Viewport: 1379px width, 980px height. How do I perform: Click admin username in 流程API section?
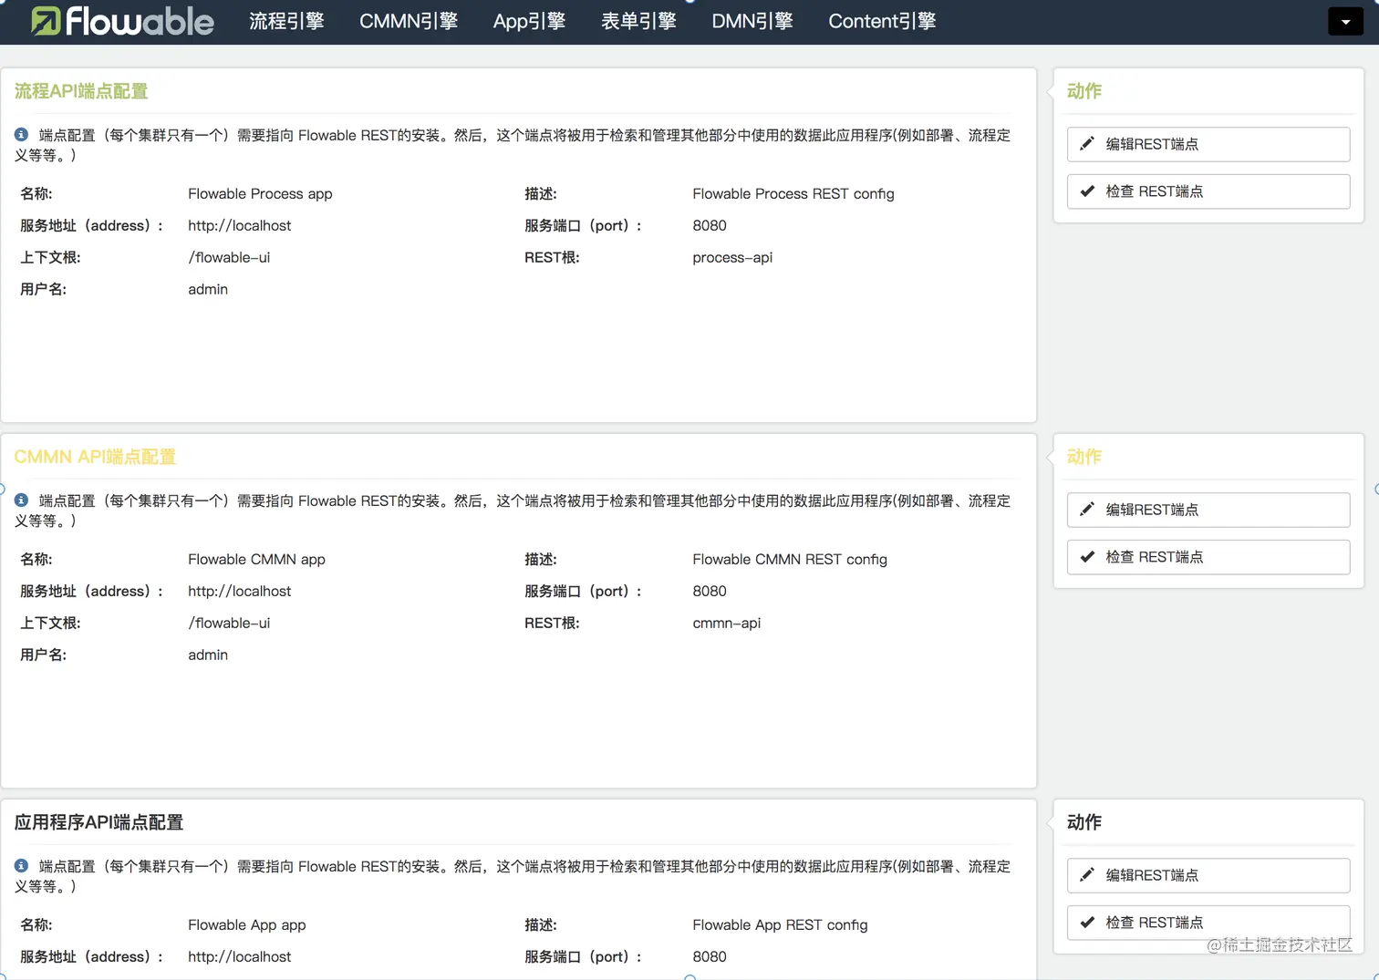208,289
